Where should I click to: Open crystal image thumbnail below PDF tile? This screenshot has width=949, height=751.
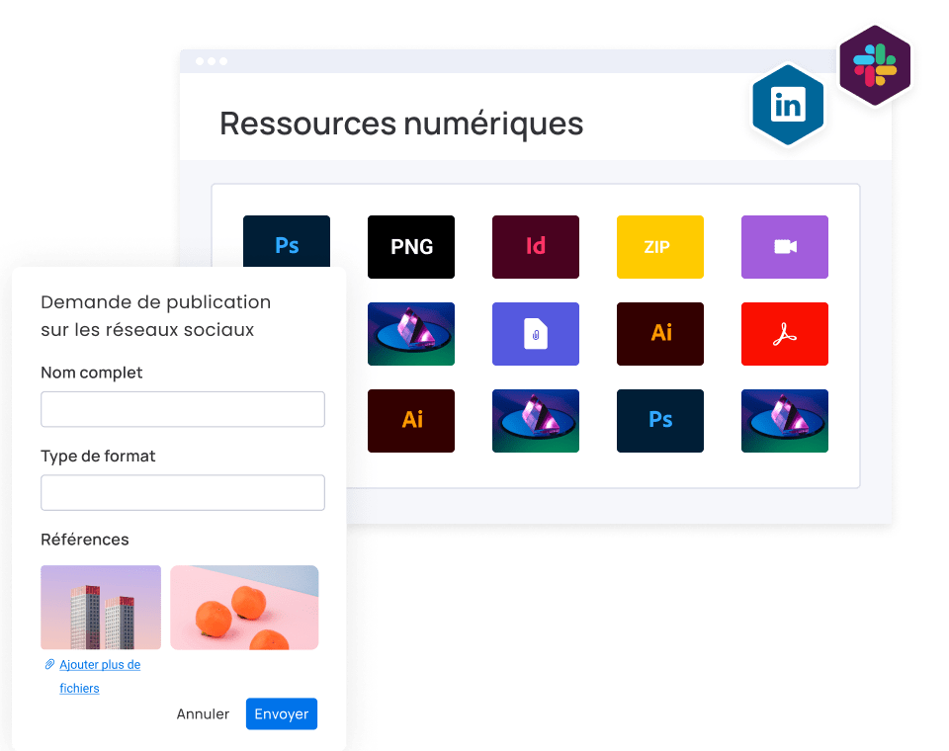(785, 421)
